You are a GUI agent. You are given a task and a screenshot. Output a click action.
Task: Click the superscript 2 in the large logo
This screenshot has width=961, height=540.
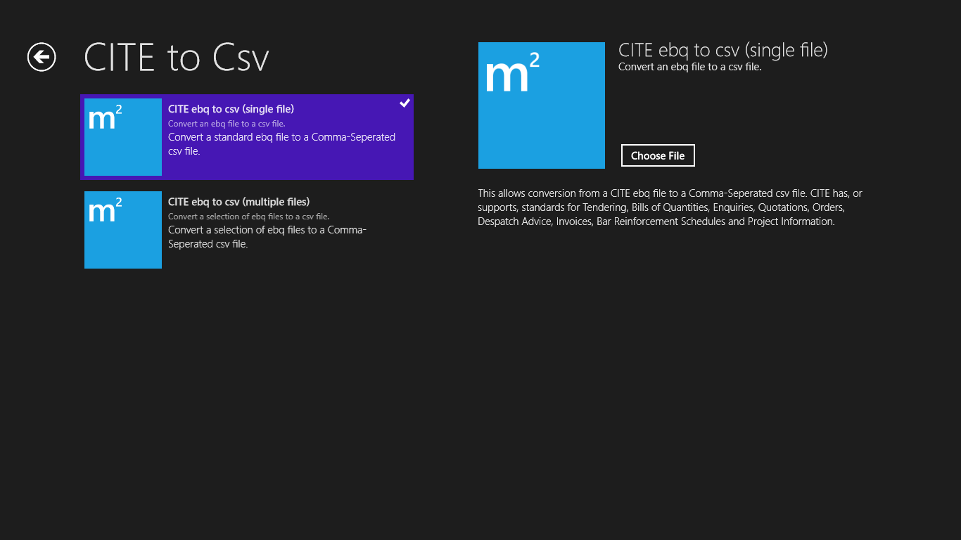[x=533, y=61]
